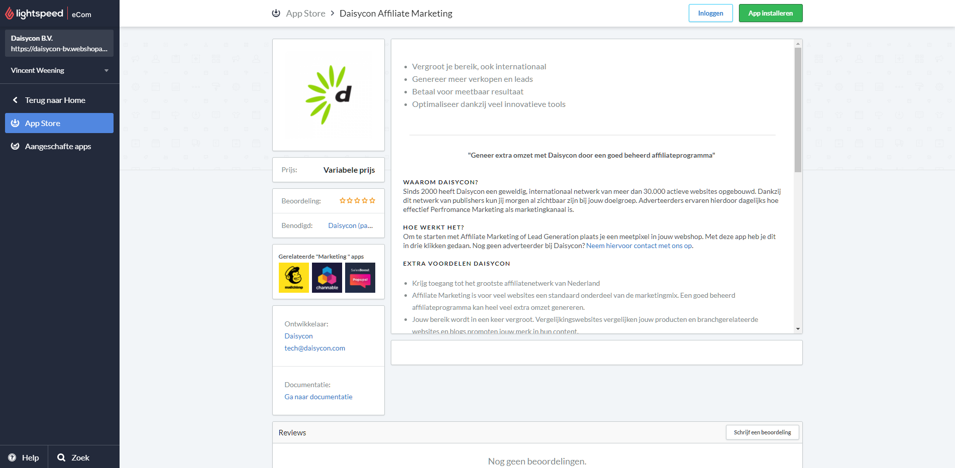Click Daisycon Affiliate Marketing breadcrumb title

(396, 14)
